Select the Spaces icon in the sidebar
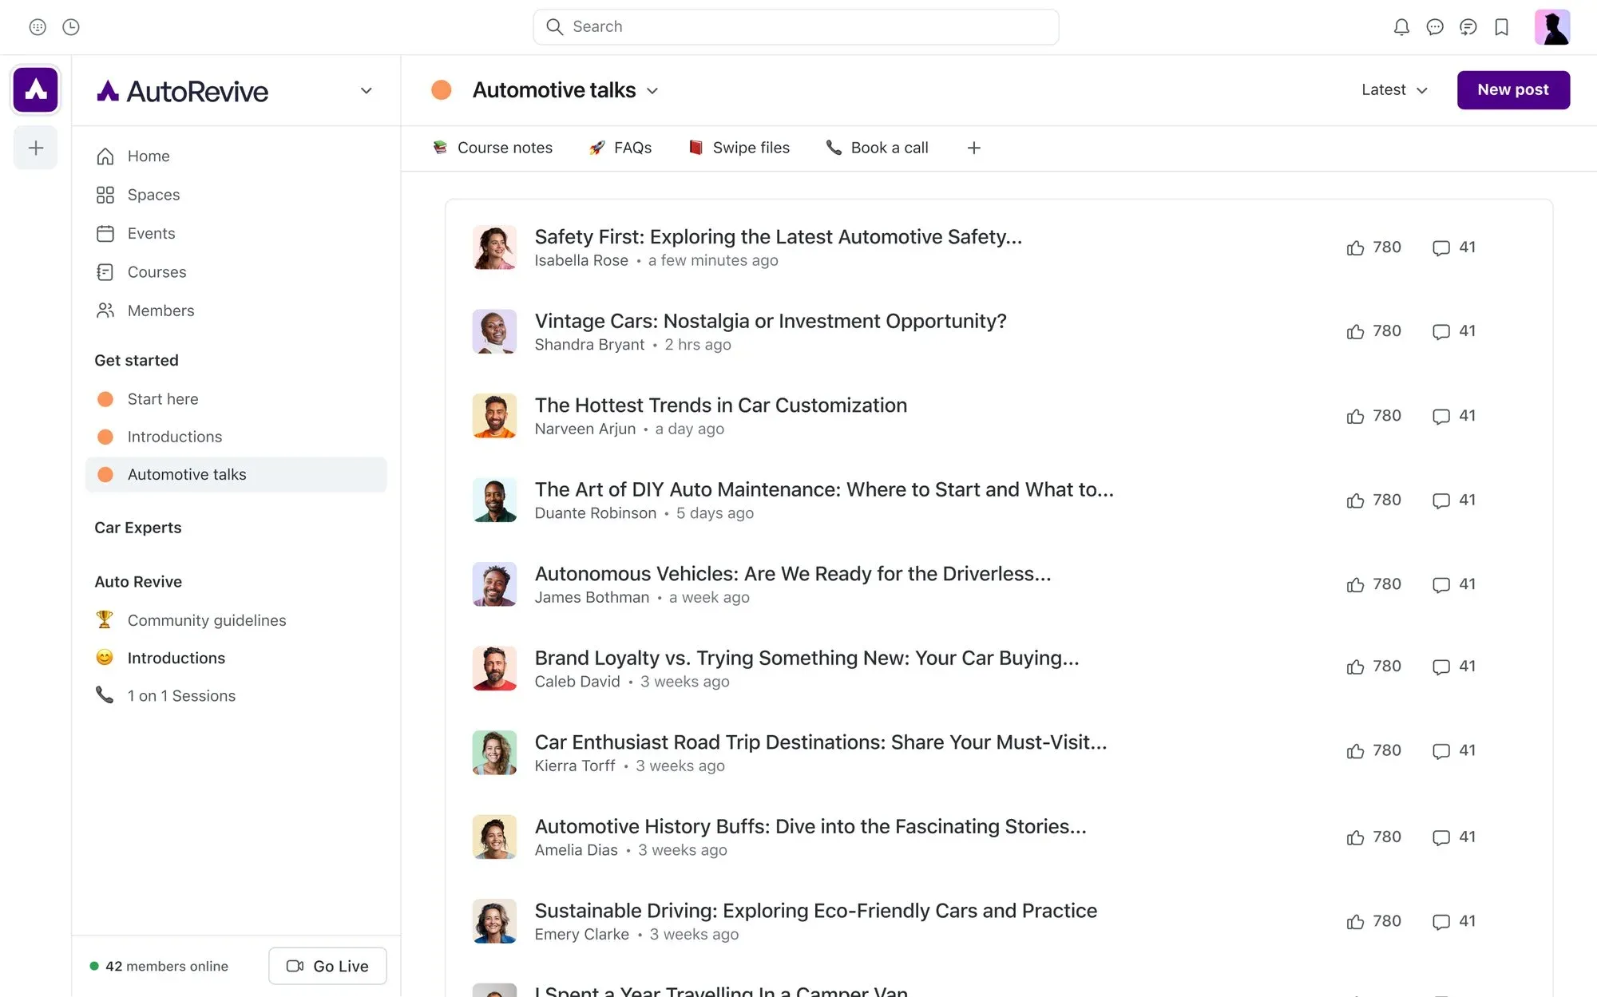The height and width of the screenshot is (997, 1597). 105,194
